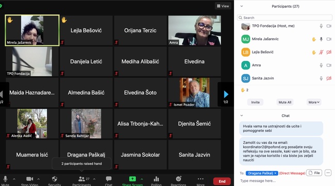This screenshot has height=186, width=335.
Task: Expand participants options arrow in toolbar
Action: pyautogui.click(x=94, y=179)
